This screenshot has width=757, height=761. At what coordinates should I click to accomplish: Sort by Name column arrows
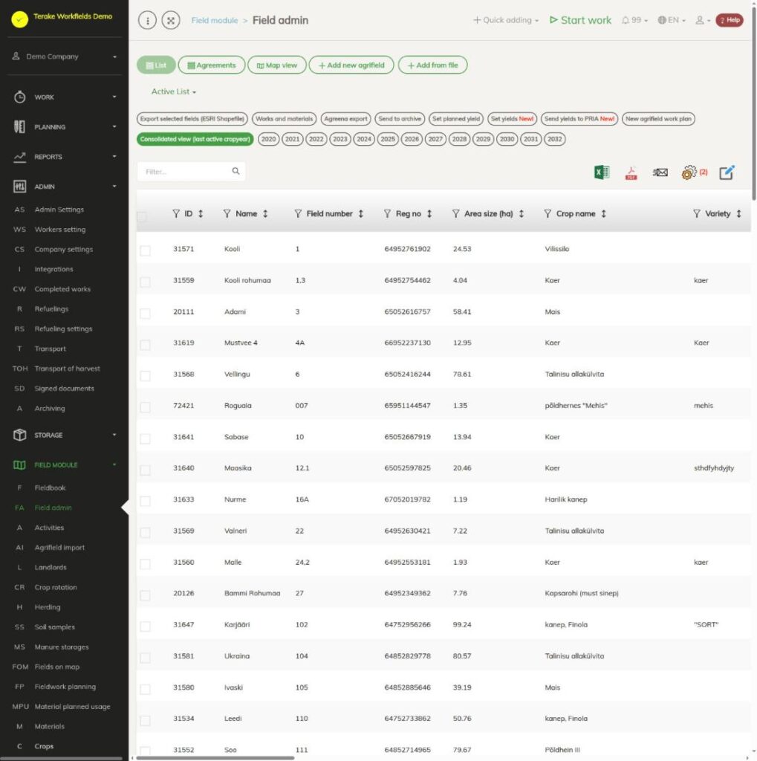point(265,213)
